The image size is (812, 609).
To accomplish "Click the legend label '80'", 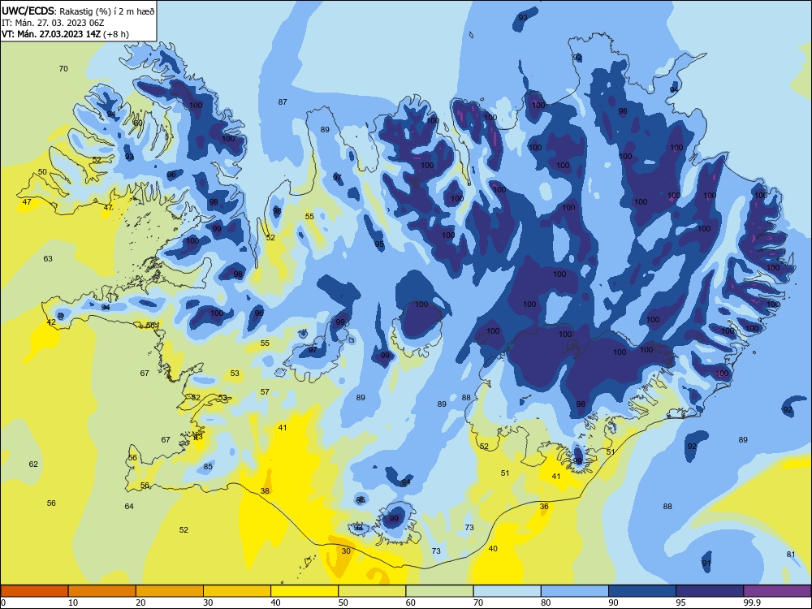I will (x=546, y=603).
